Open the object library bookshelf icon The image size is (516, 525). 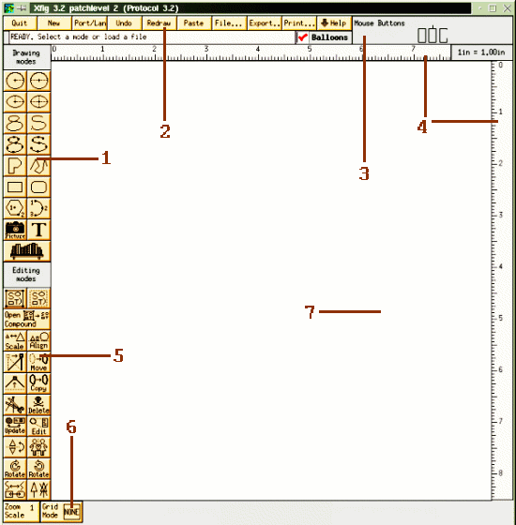point(27,251)
